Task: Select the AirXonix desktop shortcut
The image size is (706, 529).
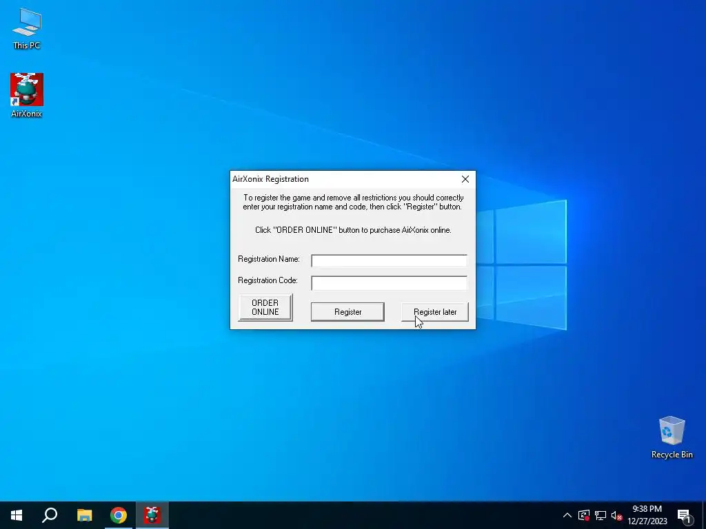Action: pyautogui.click(x=27, y=95)
